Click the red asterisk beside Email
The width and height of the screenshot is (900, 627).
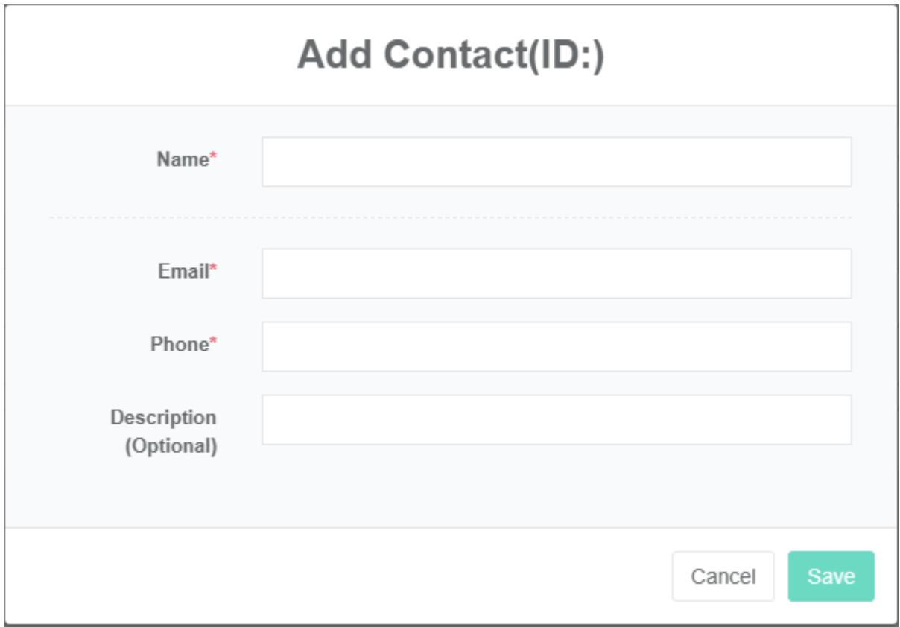pos(212,270)
